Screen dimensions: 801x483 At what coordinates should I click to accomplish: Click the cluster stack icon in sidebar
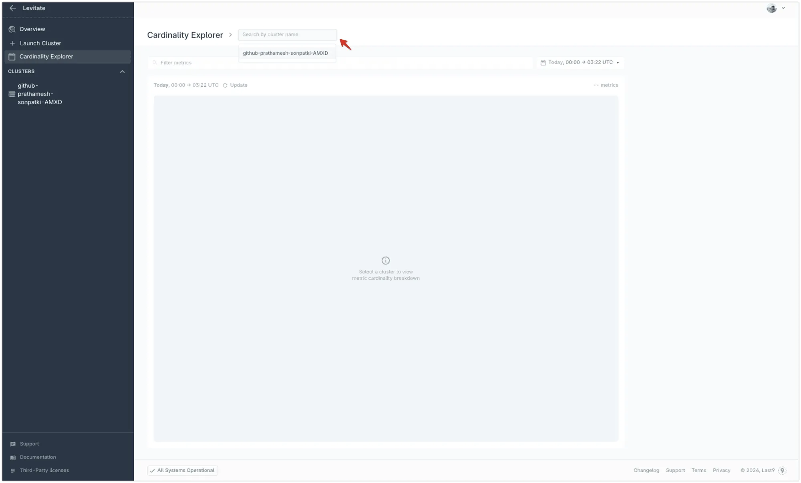coord(12,94)
